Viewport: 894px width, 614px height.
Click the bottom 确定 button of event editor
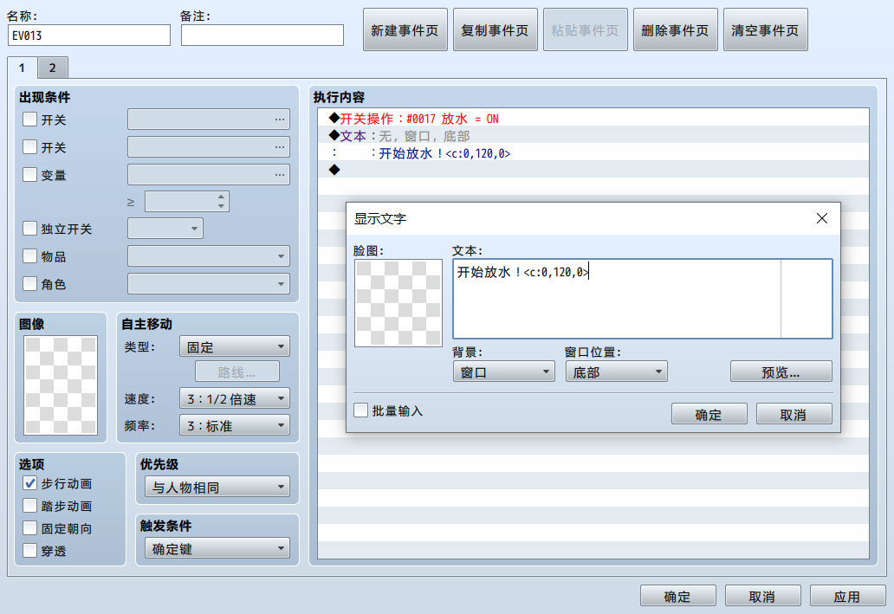(x=678, y=596)
